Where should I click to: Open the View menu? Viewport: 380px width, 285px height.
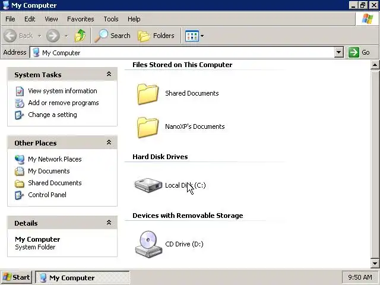tap(51, 19)
